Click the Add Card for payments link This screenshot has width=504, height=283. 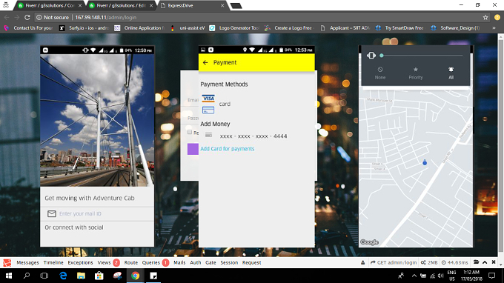pyautogui.click(x=228, y=149)
